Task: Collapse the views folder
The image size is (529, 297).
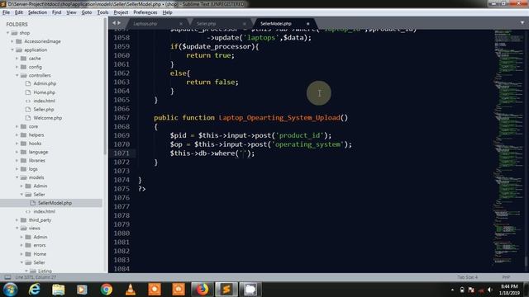Action: pyautogui.click(x=17, y=228)
